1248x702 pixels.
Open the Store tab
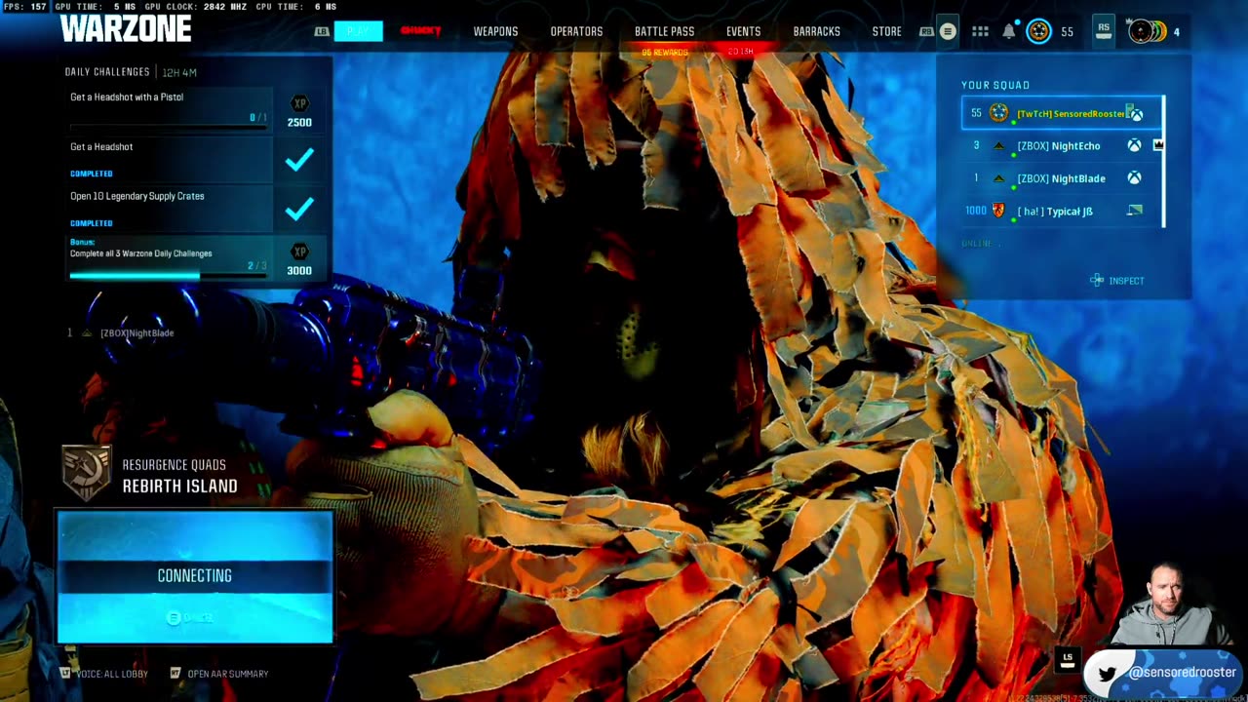(x=886, y=31)
